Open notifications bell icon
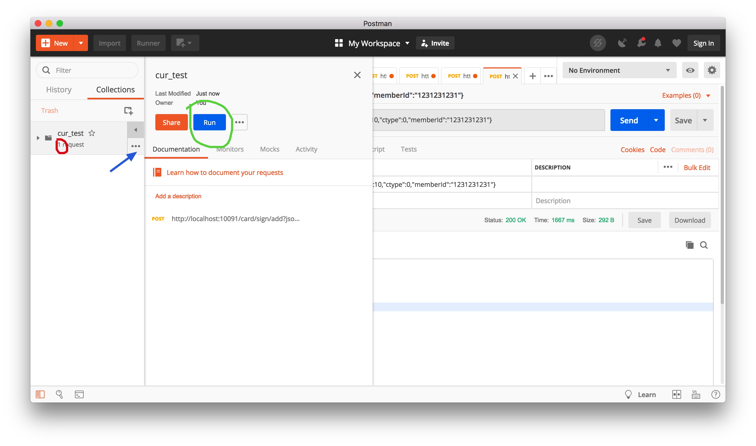 tap(657, 43)
